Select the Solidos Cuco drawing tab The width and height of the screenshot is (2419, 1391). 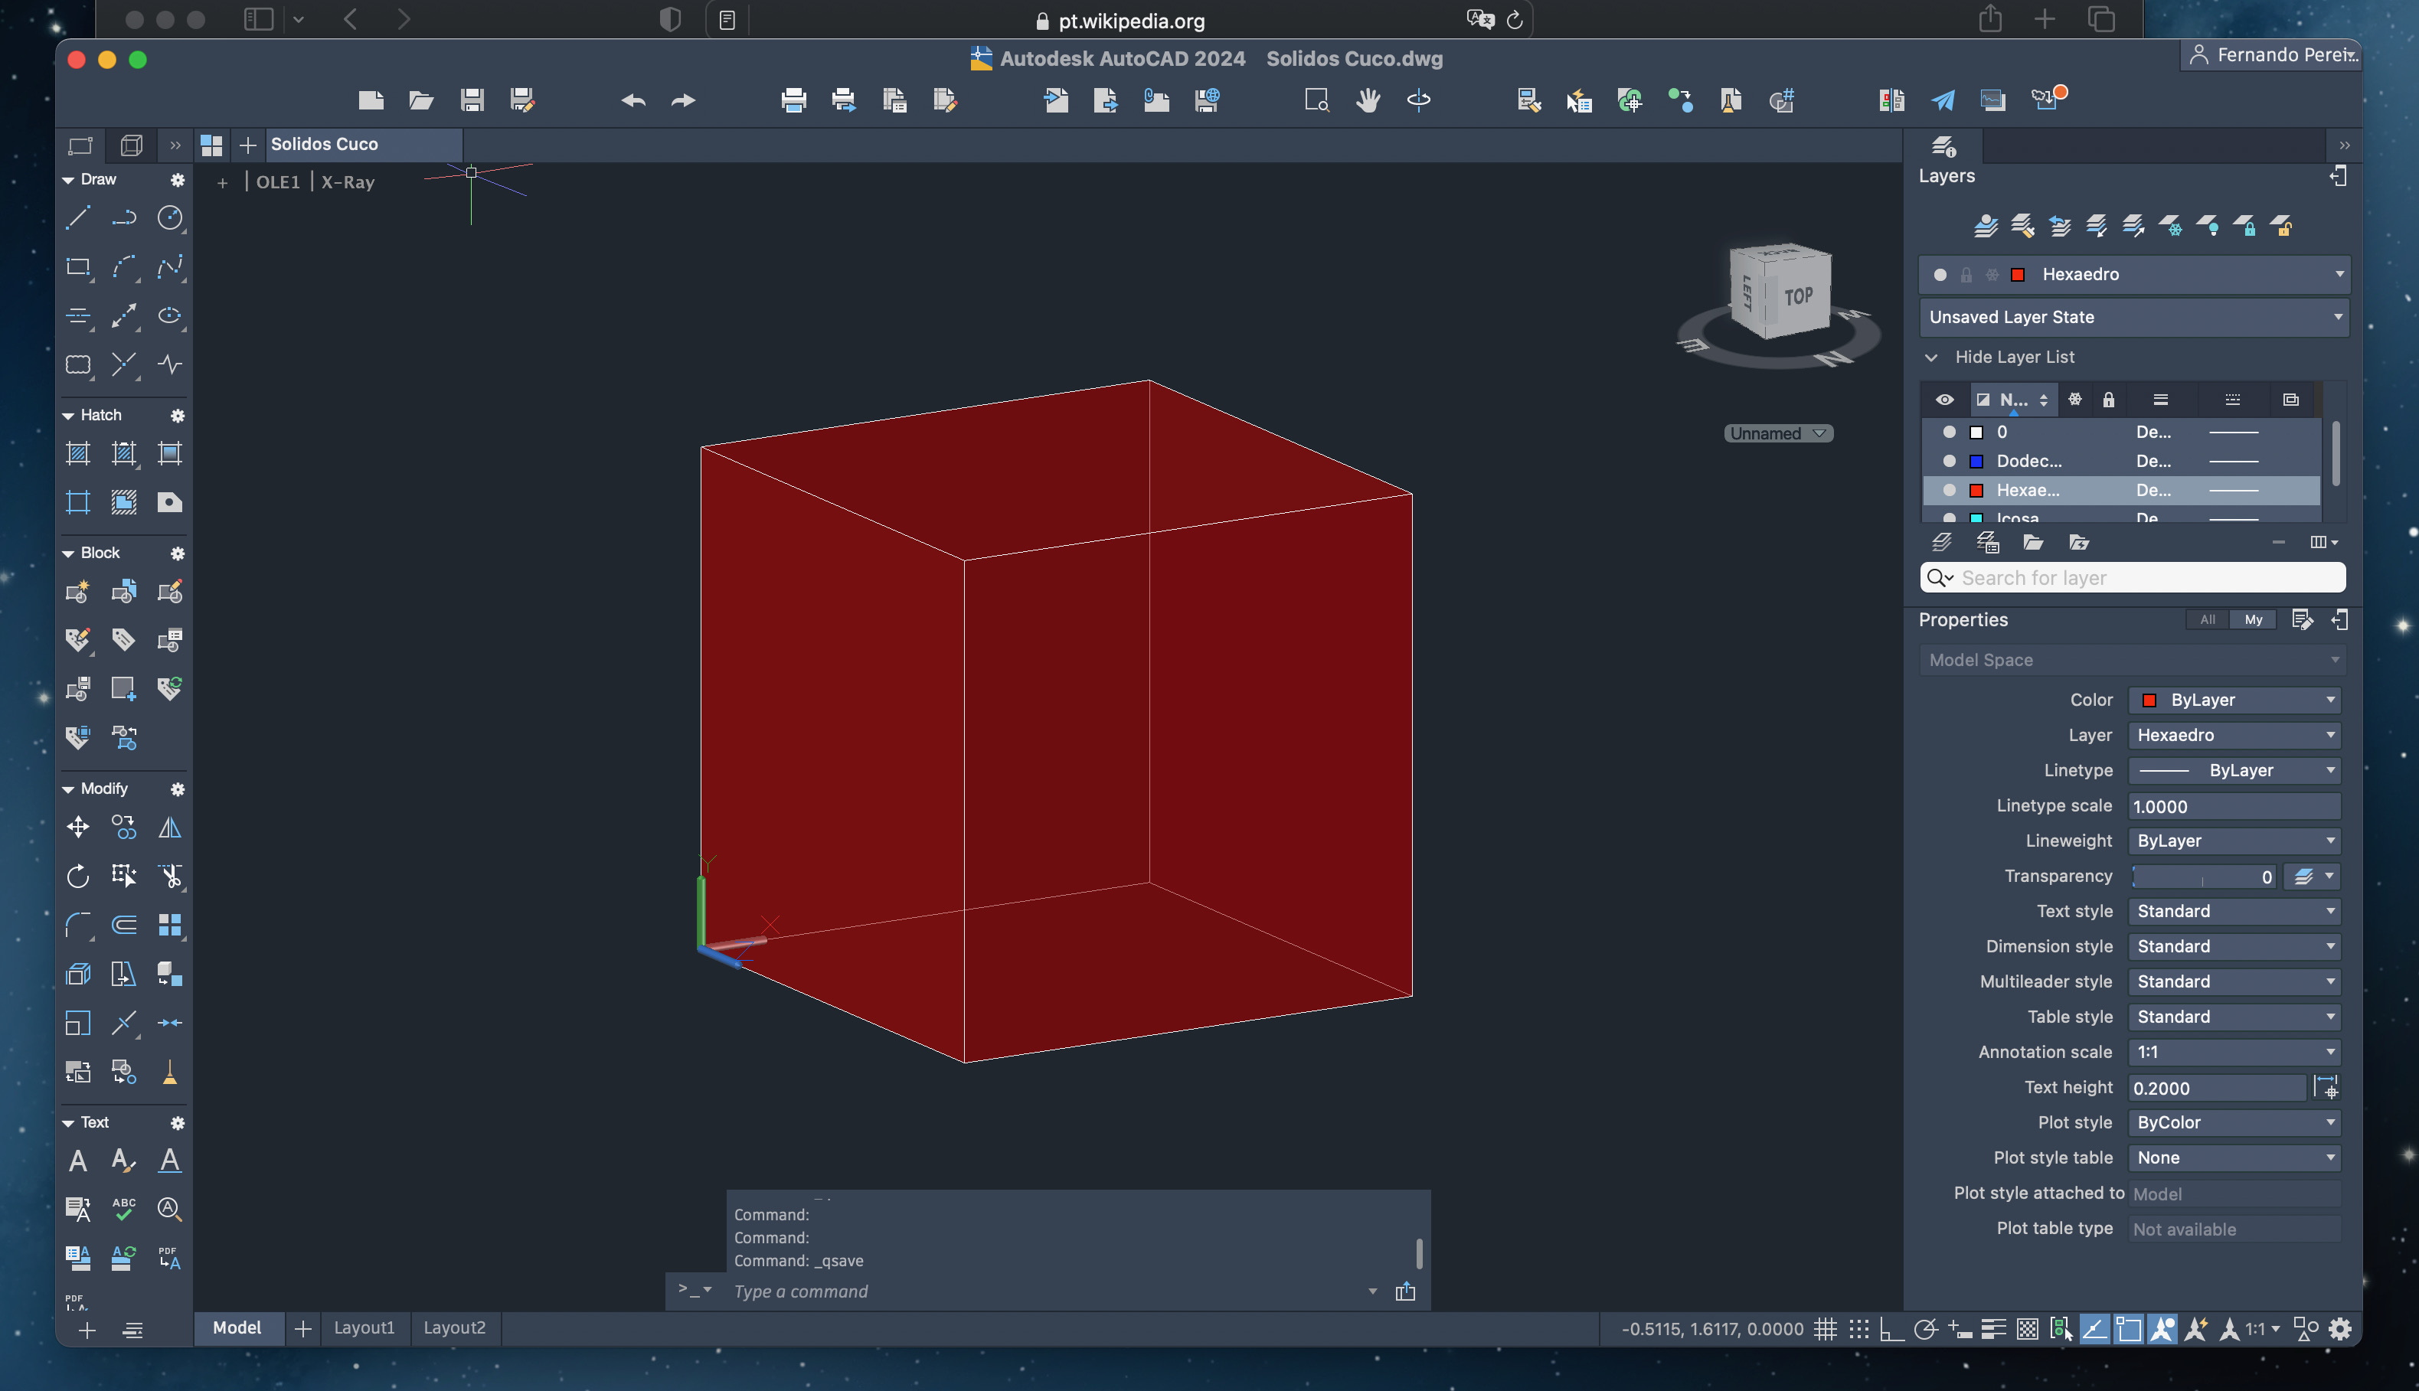363,144
